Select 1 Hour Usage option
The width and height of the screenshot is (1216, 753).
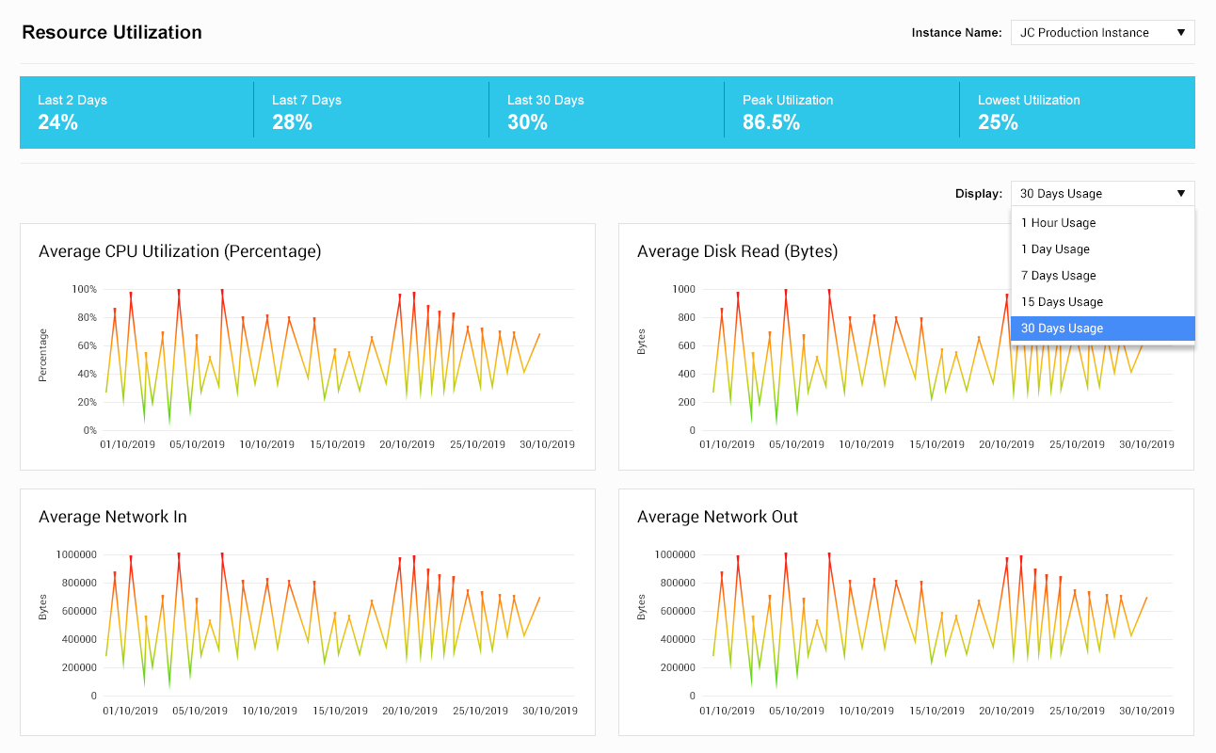pyautogui.click(x=1102, y=223)
